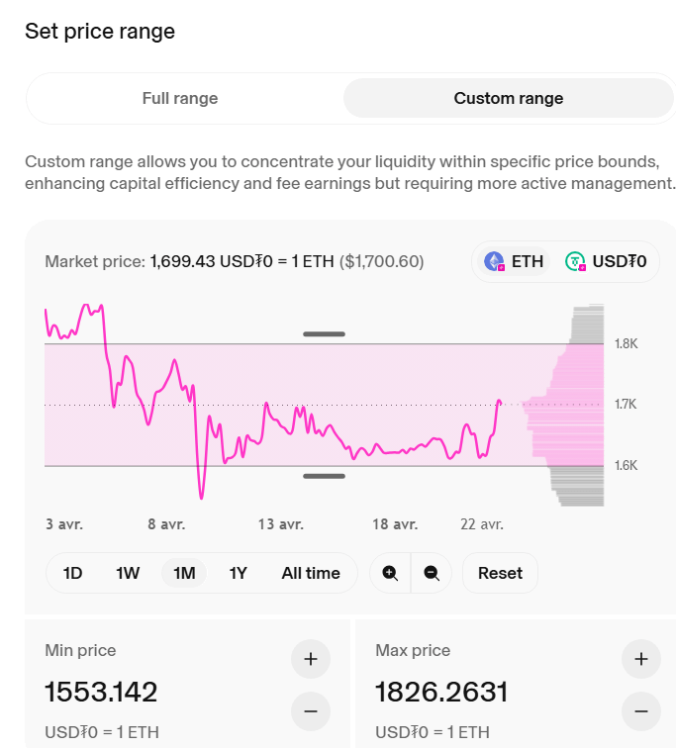This screenshot has width=676, height=748.
Task: Show All time price history
Action: point(311,573)
